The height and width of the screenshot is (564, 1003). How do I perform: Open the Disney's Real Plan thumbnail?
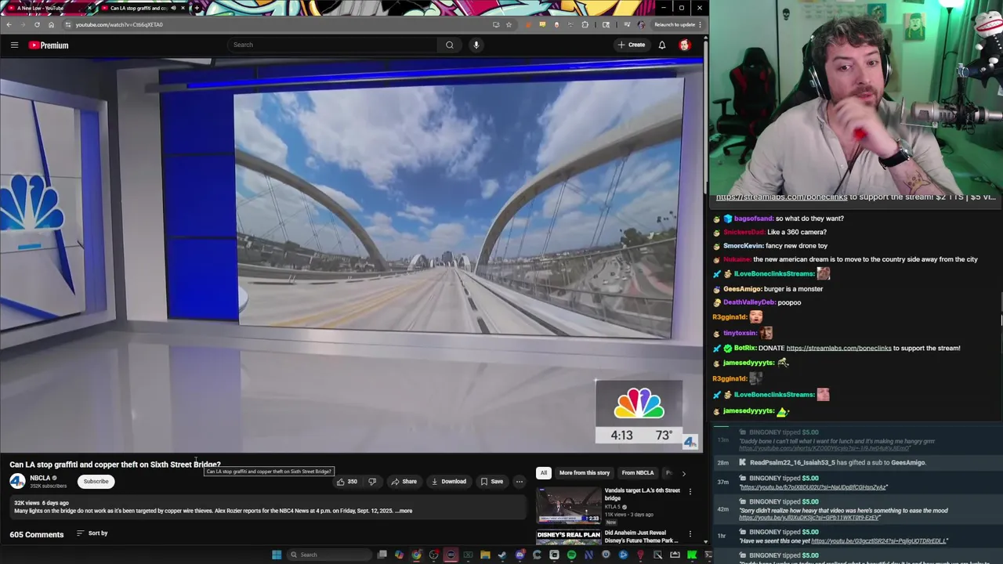(x=568, y=537)
